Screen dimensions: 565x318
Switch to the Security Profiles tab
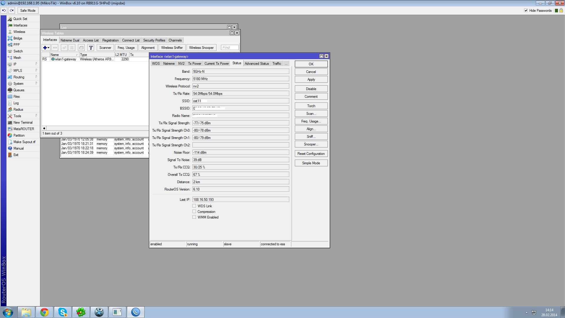[154, 40]
